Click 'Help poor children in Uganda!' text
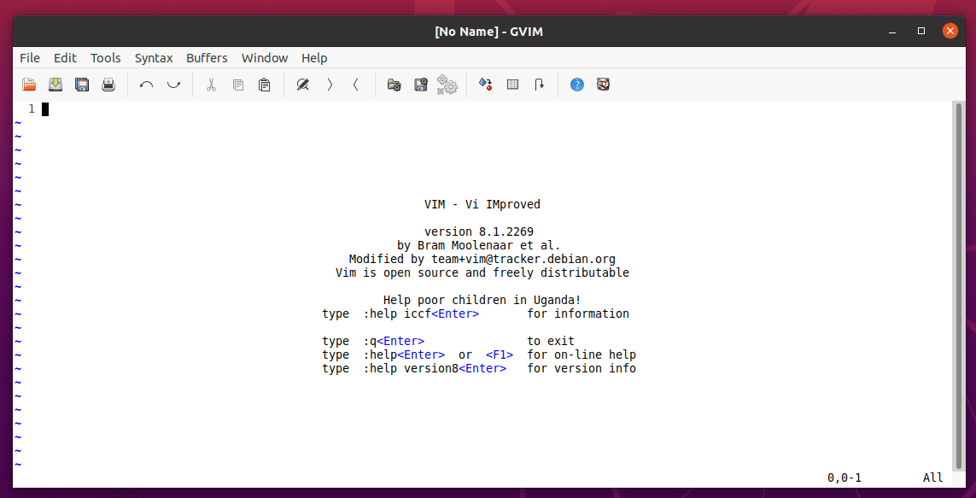 482,300
